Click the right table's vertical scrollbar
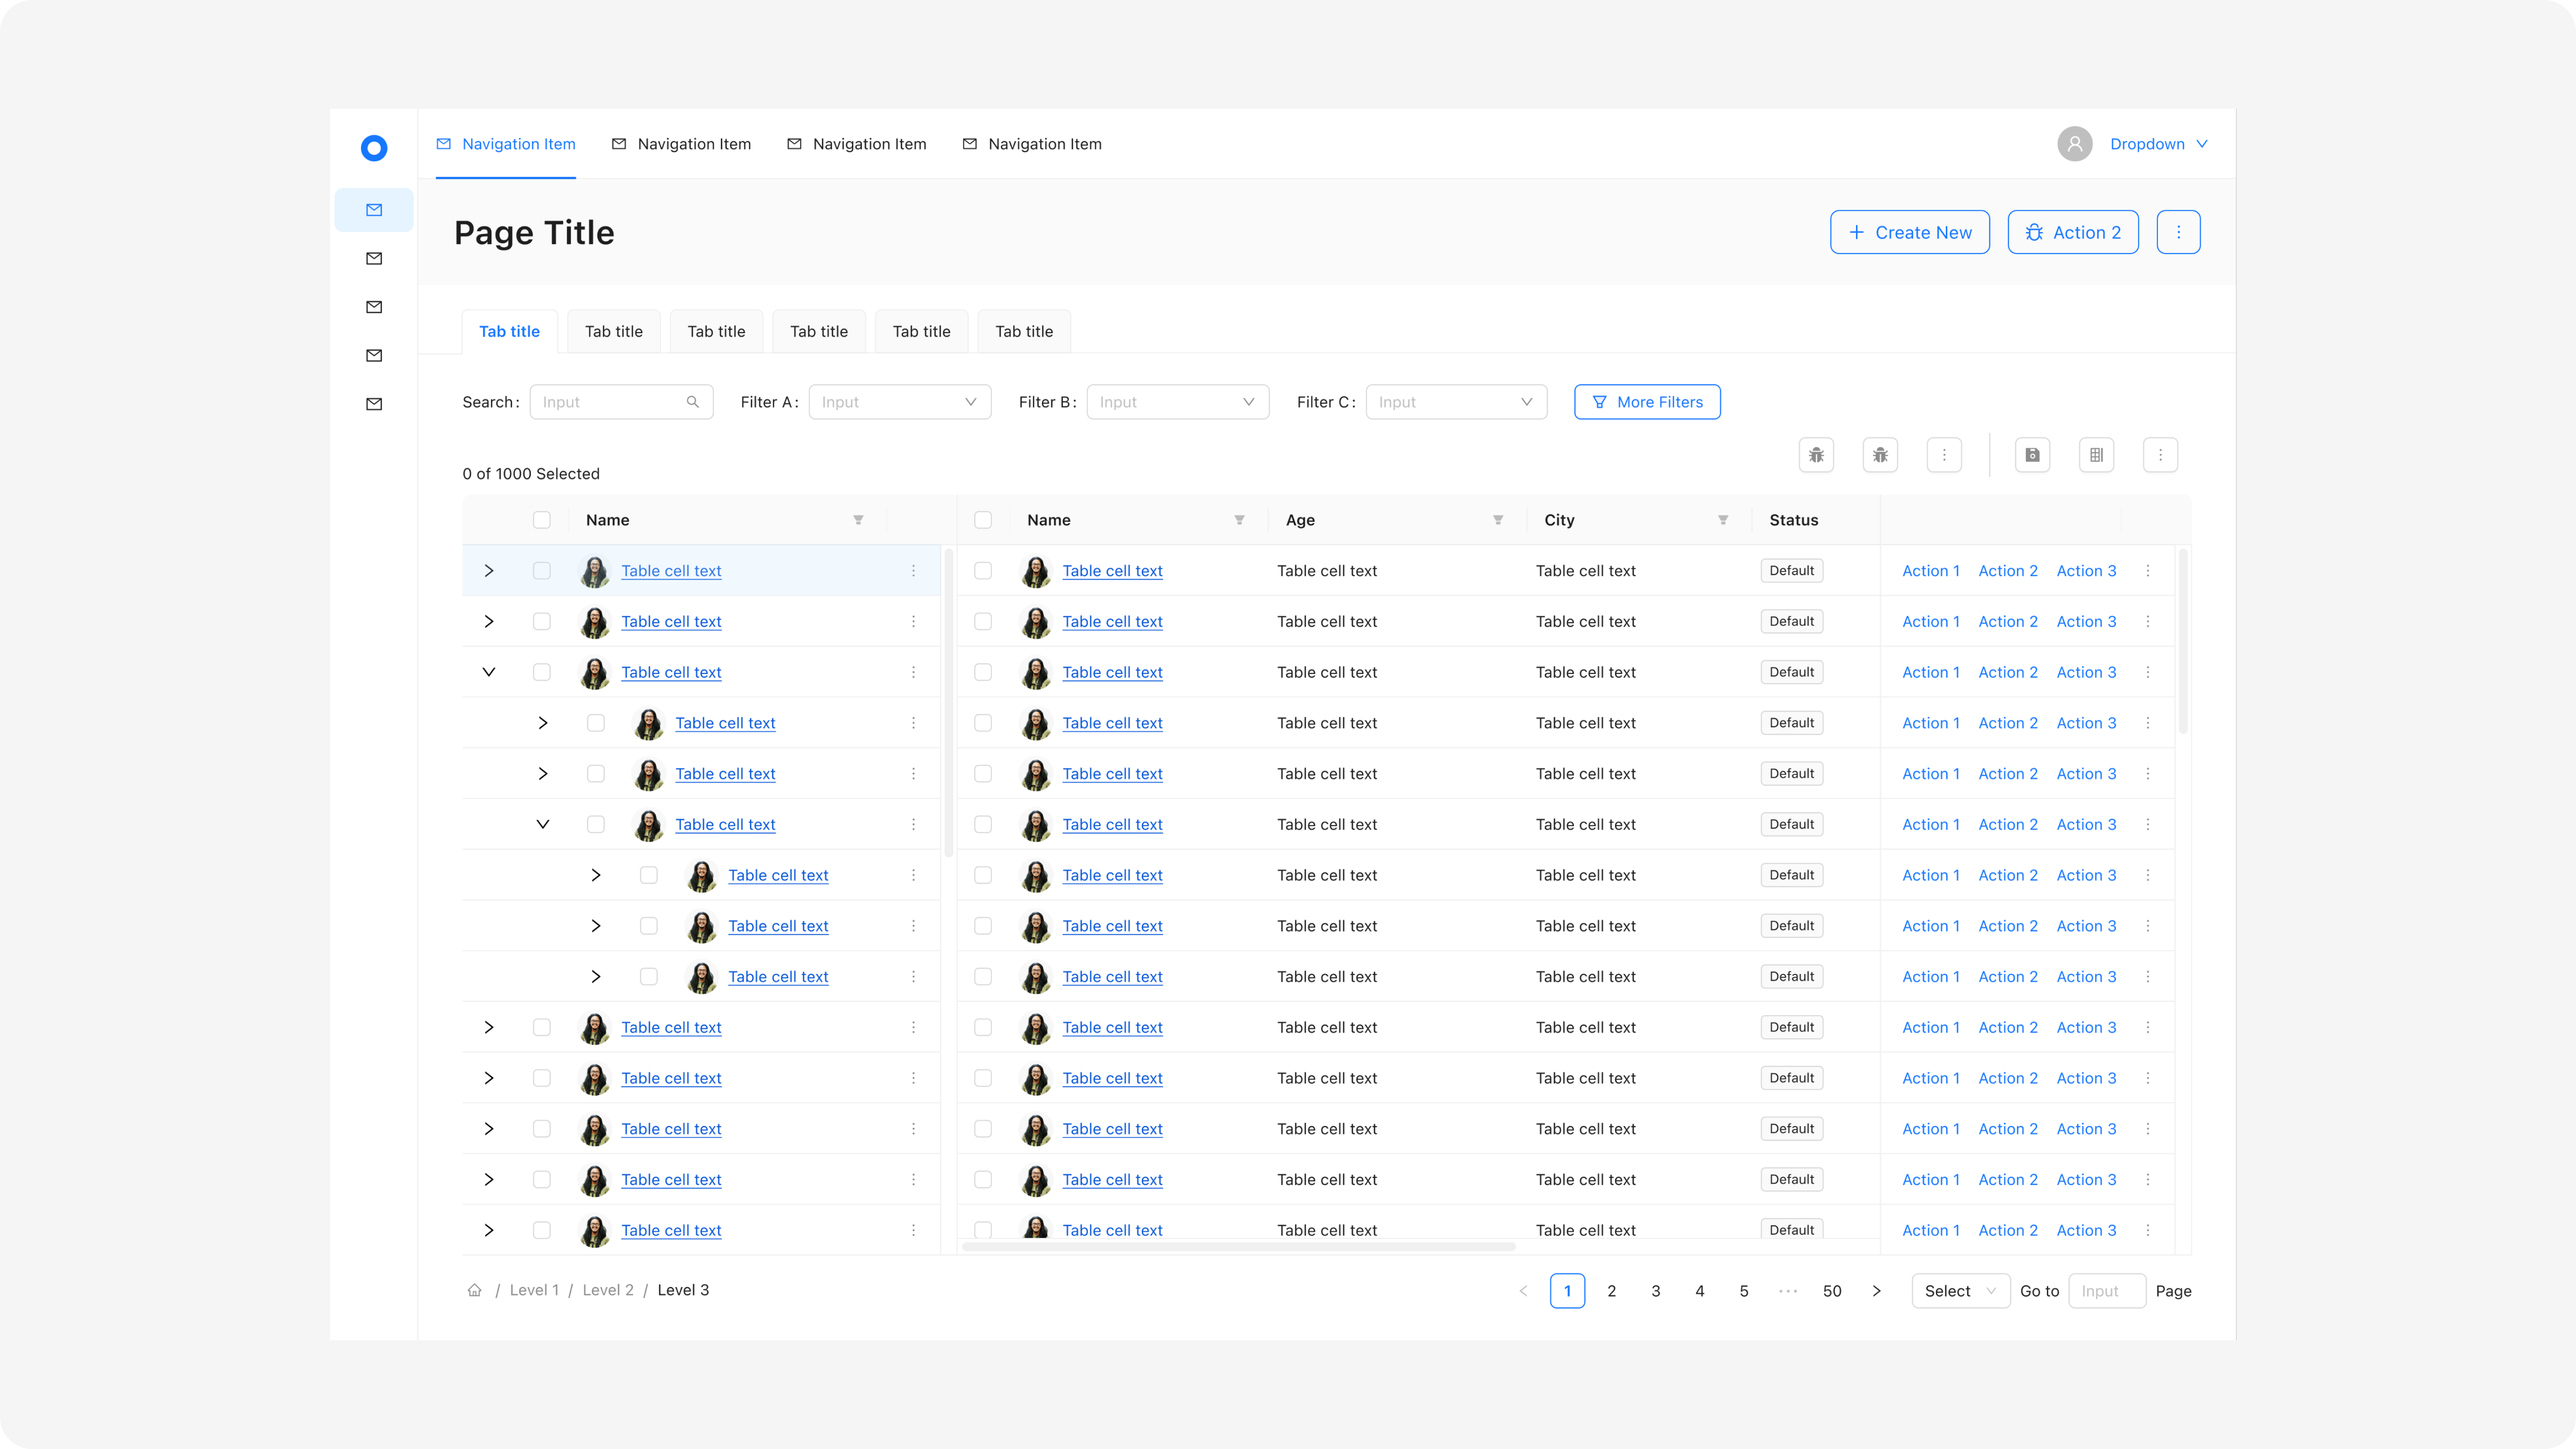Viewport: 2576px width, 1449px height. (2184, 641)
